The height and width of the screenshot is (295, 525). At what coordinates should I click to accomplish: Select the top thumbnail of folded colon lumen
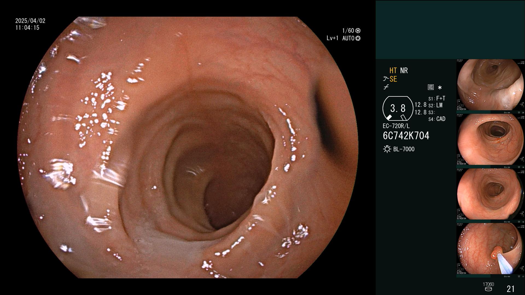point(491,85)
